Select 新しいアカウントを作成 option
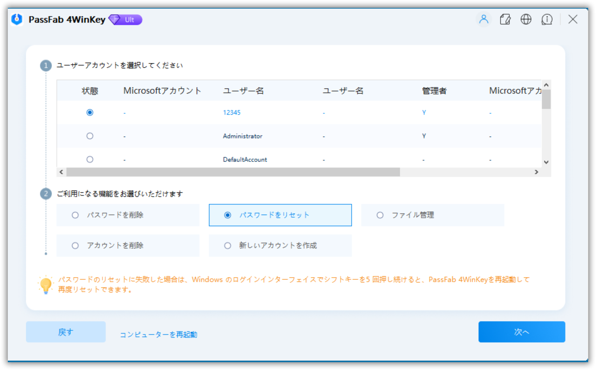Image resolution: width=596 pixels, height=370 pixels. click(x=227, y=246)
